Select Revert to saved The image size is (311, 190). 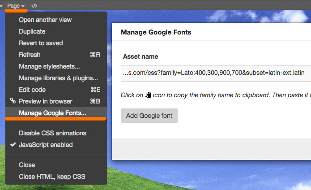56,43
